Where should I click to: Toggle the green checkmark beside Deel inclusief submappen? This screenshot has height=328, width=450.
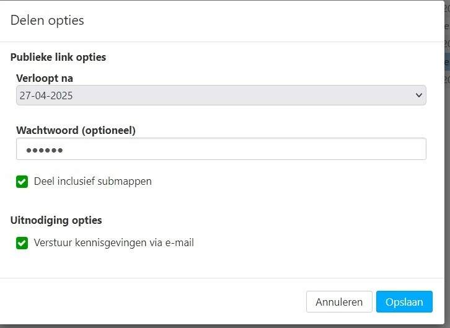point(22,182)
